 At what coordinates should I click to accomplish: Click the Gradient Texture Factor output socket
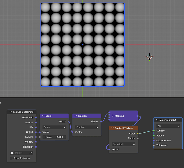[x=138, y=138]
